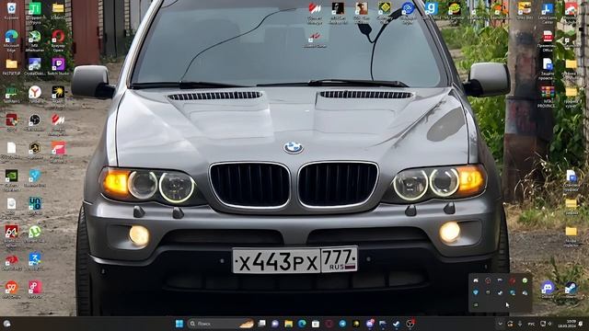Viewport: 589px width, 331px height.
Task: Open the Steam desktop shortcut beside Discord
Action: click(571, 288)
